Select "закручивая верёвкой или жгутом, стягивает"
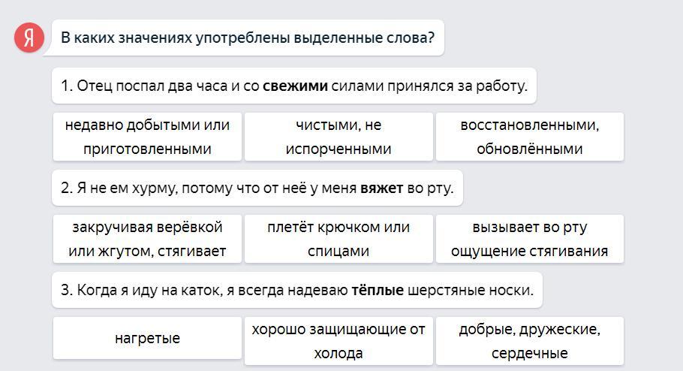Viewport: 683px width, 371px height. pyautogui.click(x=147, y=239)
